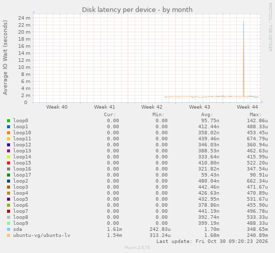Click the ubuntu-lv min value 313.24u
The height and width of the screenshot is (253, 275).
160,235
